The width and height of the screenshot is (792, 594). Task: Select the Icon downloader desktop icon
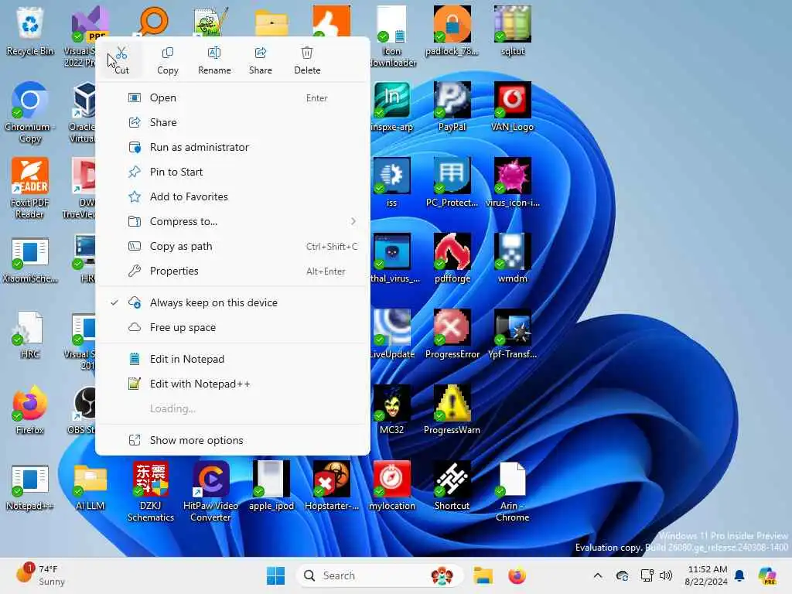click(393, 36)
